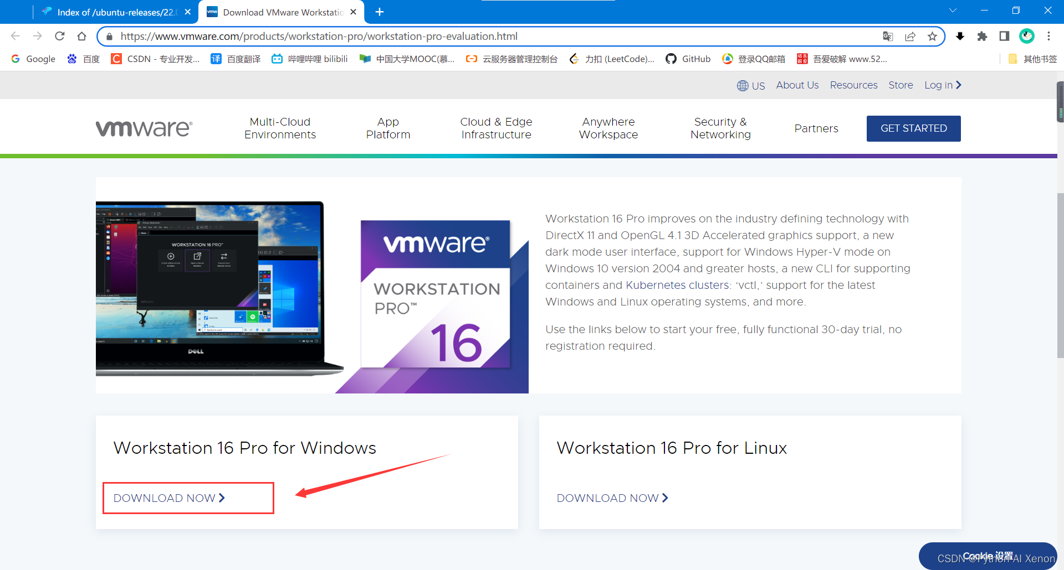The image size is (1064, 570).
Task: Open the Resources link
Action: (853, 85)
